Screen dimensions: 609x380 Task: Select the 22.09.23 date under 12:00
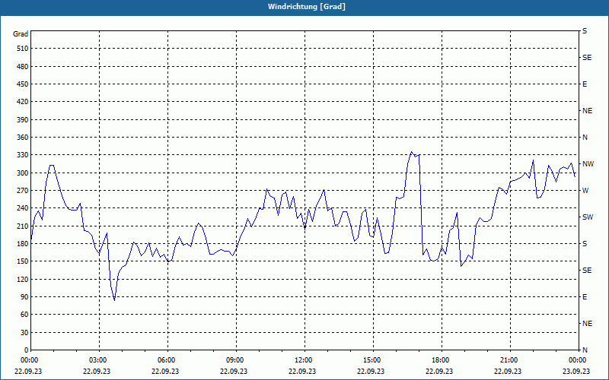(x=303, y=372)
